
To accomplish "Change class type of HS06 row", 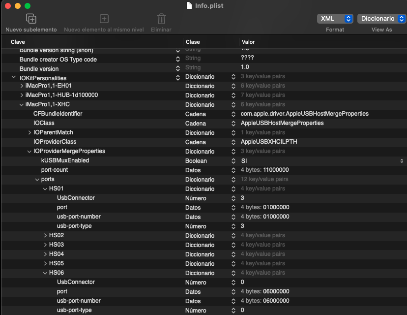I will coord(233,274).
